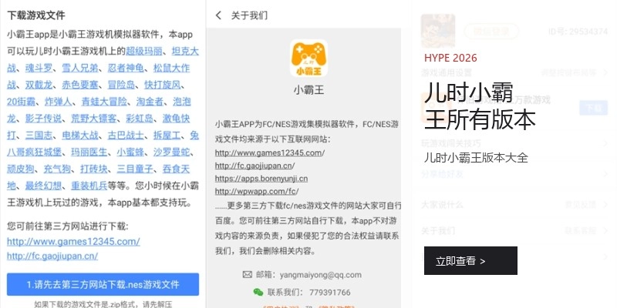Open the 淘金者 game link
The width and height of the screenshot is (617, 308).
[150, 102]
